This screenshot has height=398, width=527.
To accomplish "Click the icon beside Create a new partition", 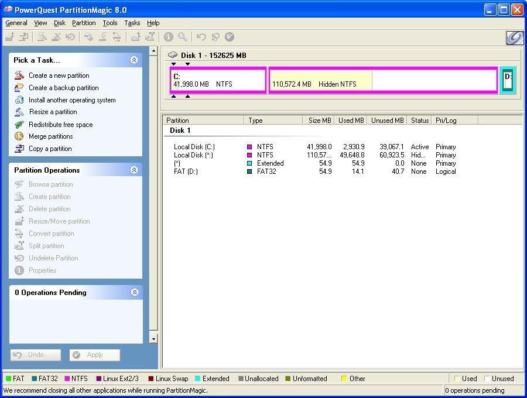I will tap(19, 76).
